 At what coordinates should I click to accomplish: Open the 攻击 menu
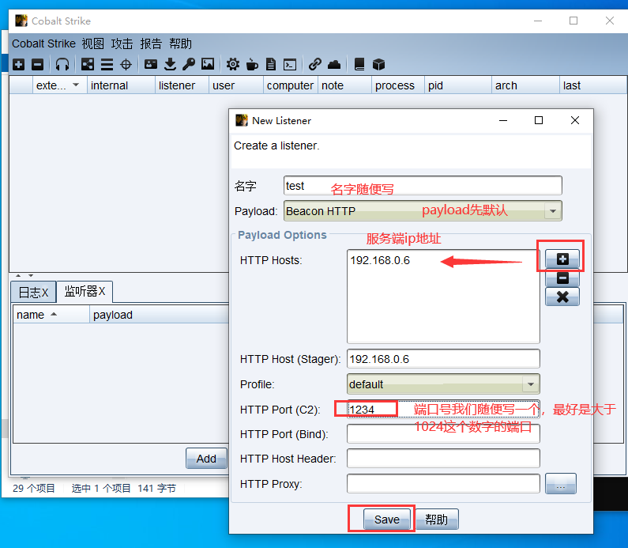[x=122, y=43]
